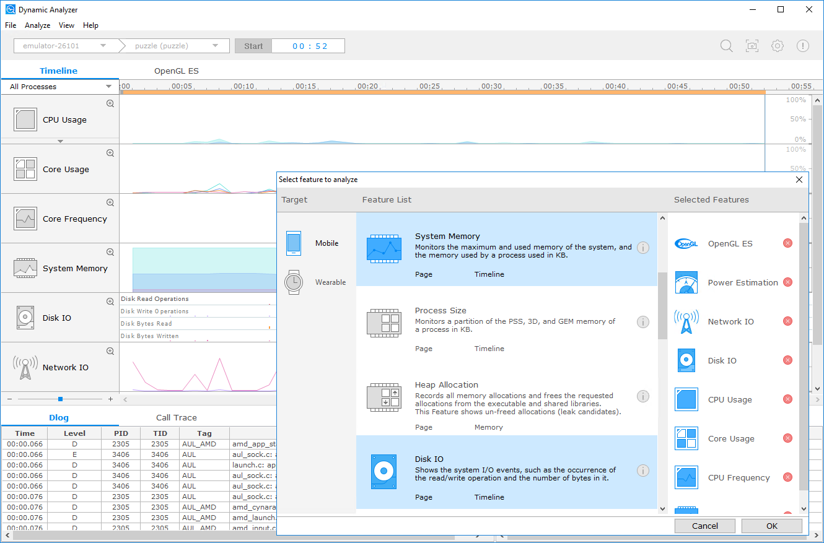This screenshot has height=543, width=824.
Task: Click the Disk IO feature icon in dialog list
Action: (384, 471)
